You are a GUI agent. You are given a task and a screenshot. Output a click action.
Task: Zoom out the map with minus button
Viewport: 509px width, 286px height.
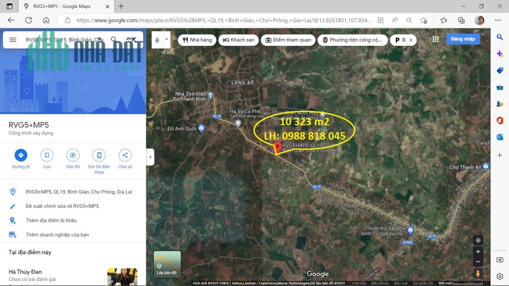[478, 261]
